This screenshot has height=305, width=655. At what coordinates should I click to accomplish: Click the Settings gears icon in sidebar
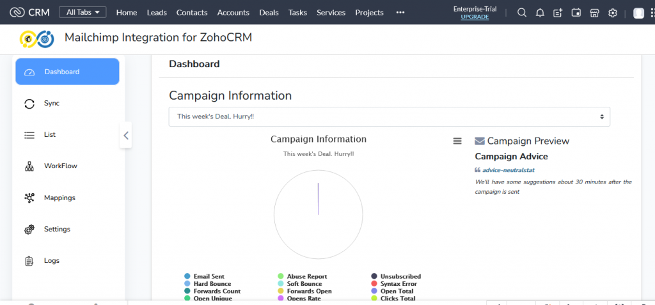(x=29, y=230)
